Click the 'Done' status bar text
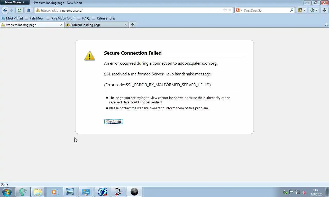329x197 pixels. coord(4,184)
